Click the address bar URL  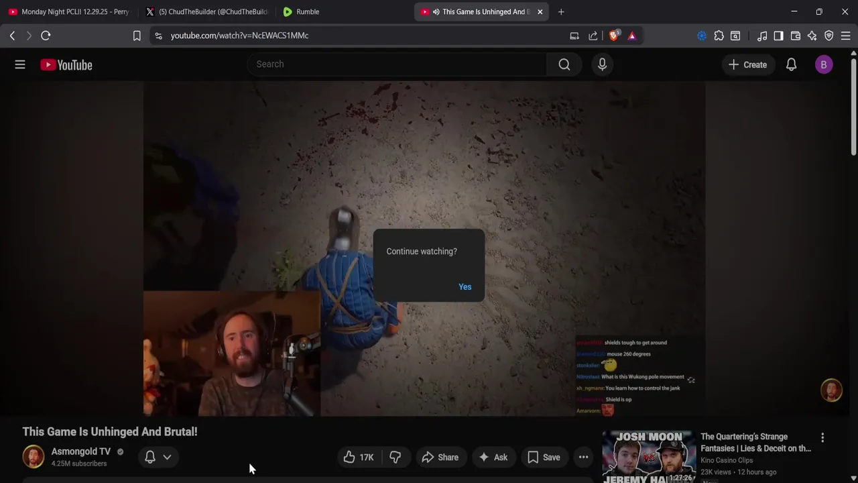tap(239, 36)
